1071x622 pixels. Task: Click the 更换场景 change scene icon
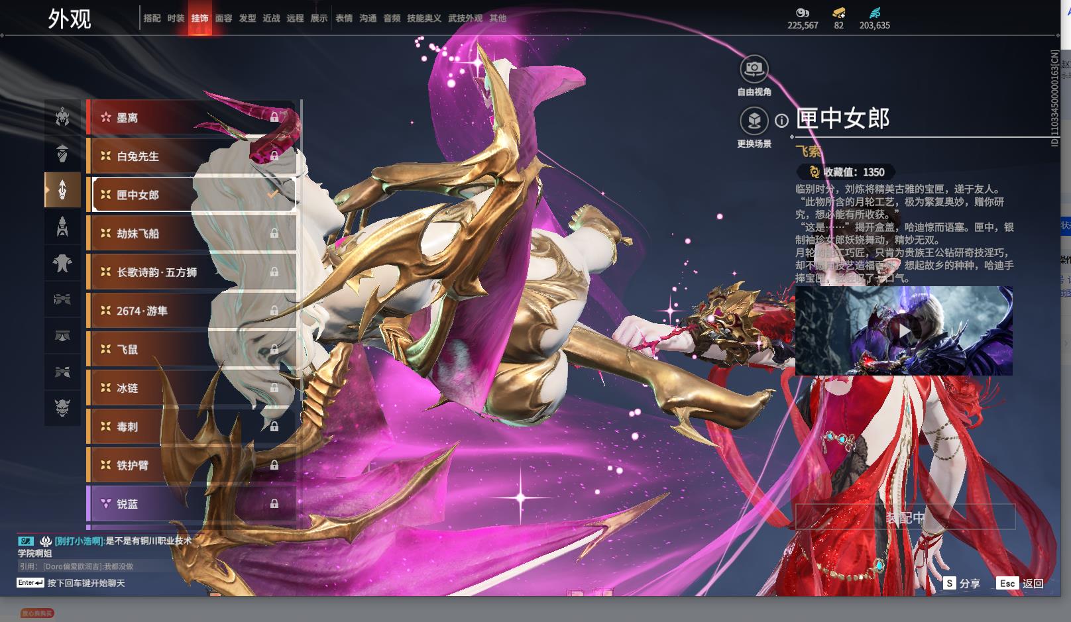coord(754,121)
